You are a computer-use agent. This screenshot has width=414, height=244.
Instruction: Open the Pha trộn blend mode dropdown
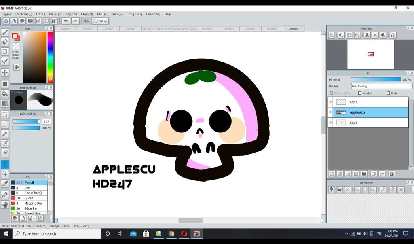(381, 86)
